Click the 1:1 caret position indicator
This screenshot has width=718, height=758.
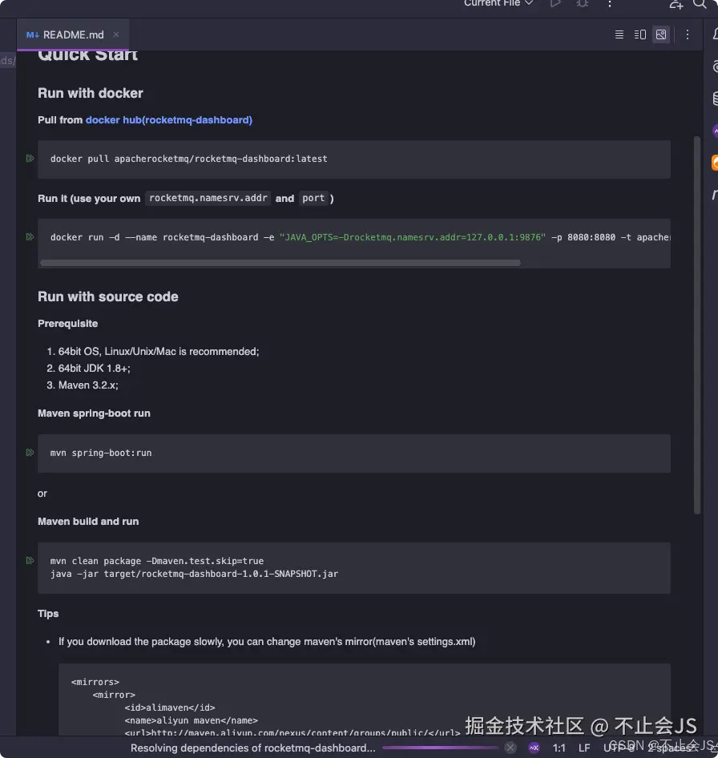(x=559, y=748)
